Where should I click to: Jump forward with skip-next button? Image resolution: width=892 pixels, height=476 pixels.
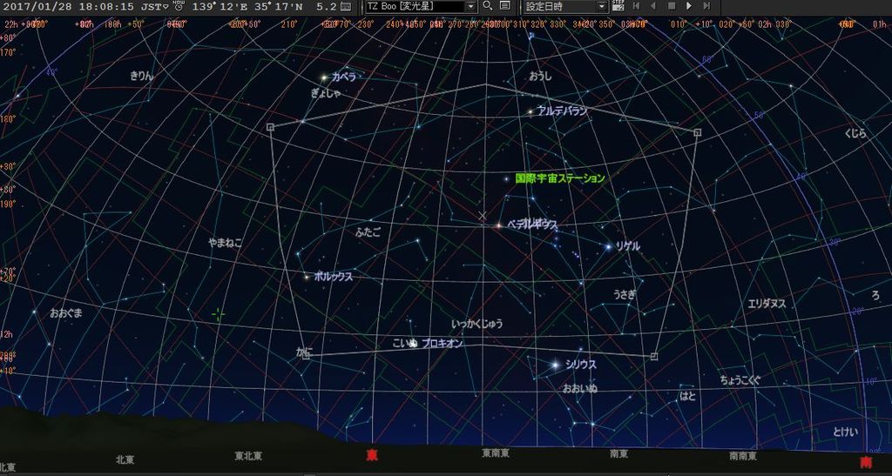[706, 6]
